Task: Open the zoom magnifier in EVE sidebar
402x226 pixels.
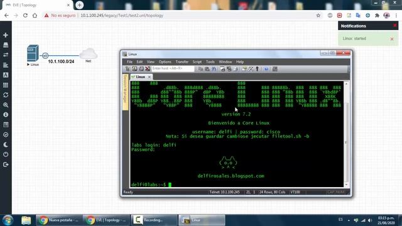Action: (6, 105)
